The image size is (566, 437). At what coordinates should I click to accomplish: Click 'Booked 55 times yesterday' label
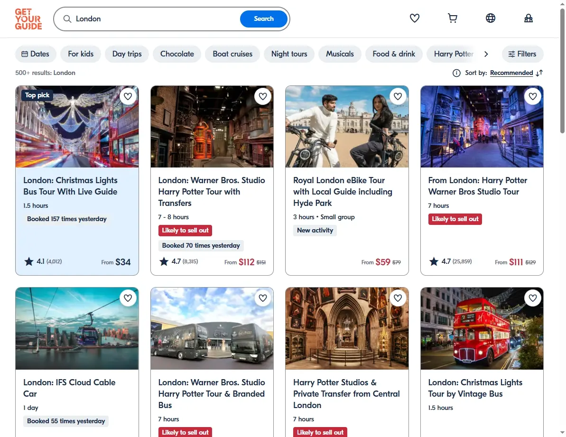(x=66, y=421)
